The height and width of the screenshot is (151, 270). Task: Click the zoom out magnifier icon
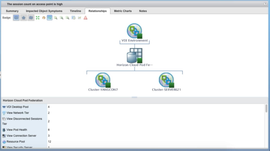point(67,18)
